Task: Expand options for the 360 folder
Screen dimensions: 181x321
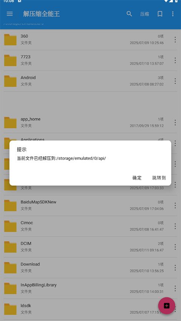Action: click(175, 40)
